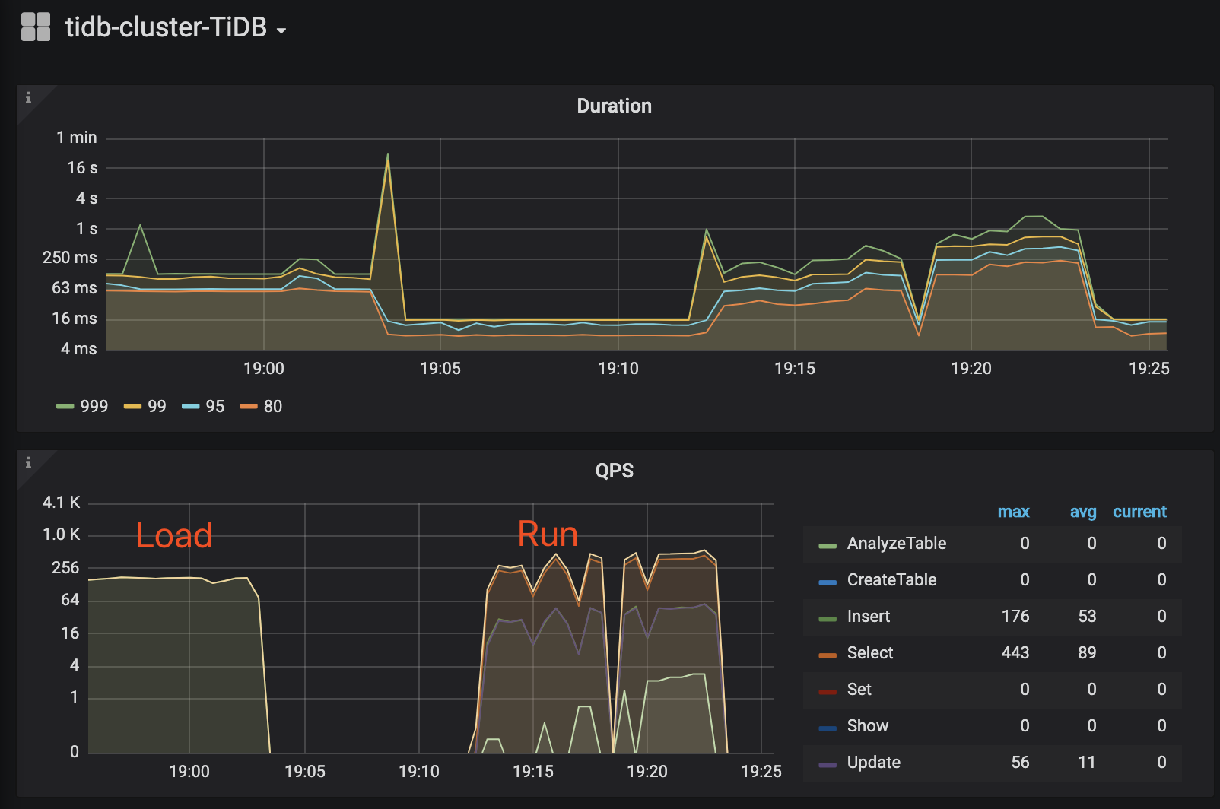Viewport: 1220px width, 809px height.
Task: Click the yellow 99 legend color swatch
Action: (133, 407)
